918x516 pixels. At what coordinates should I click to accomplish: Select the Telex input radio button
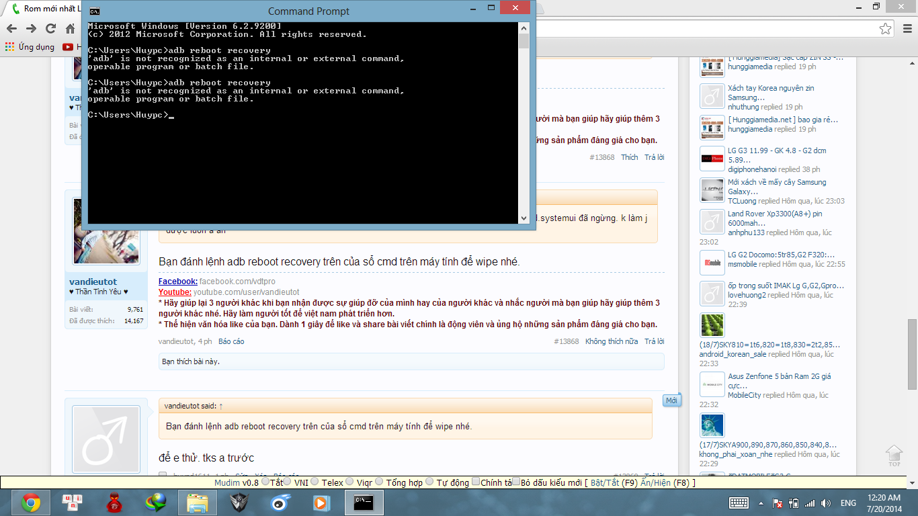point(316,482)
